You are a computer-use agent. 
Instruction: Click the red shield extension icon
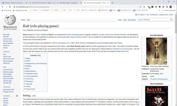tap(160, 7)
